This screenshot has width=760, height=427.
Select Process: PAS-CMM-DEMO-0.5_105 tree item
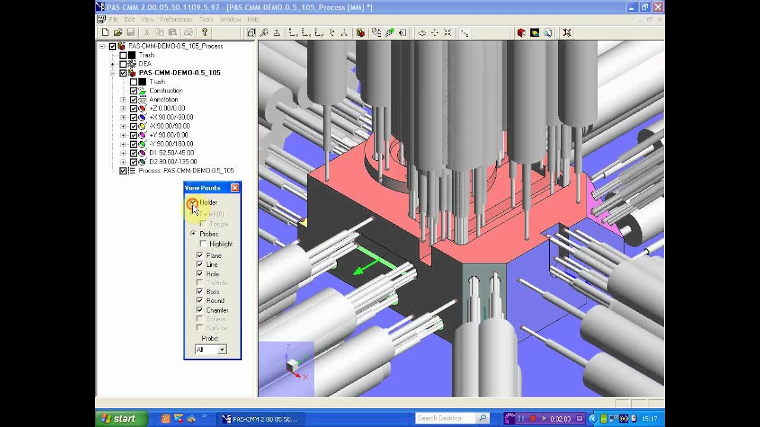pos(186,171)
